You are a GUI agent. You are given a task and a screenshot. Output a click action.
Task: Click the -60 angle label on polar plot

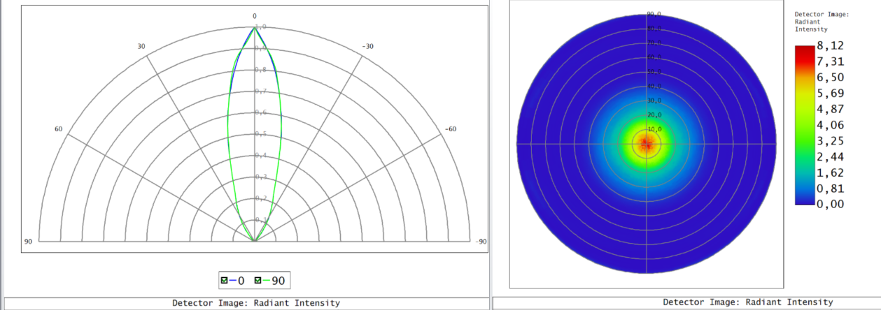click(451, 129)
